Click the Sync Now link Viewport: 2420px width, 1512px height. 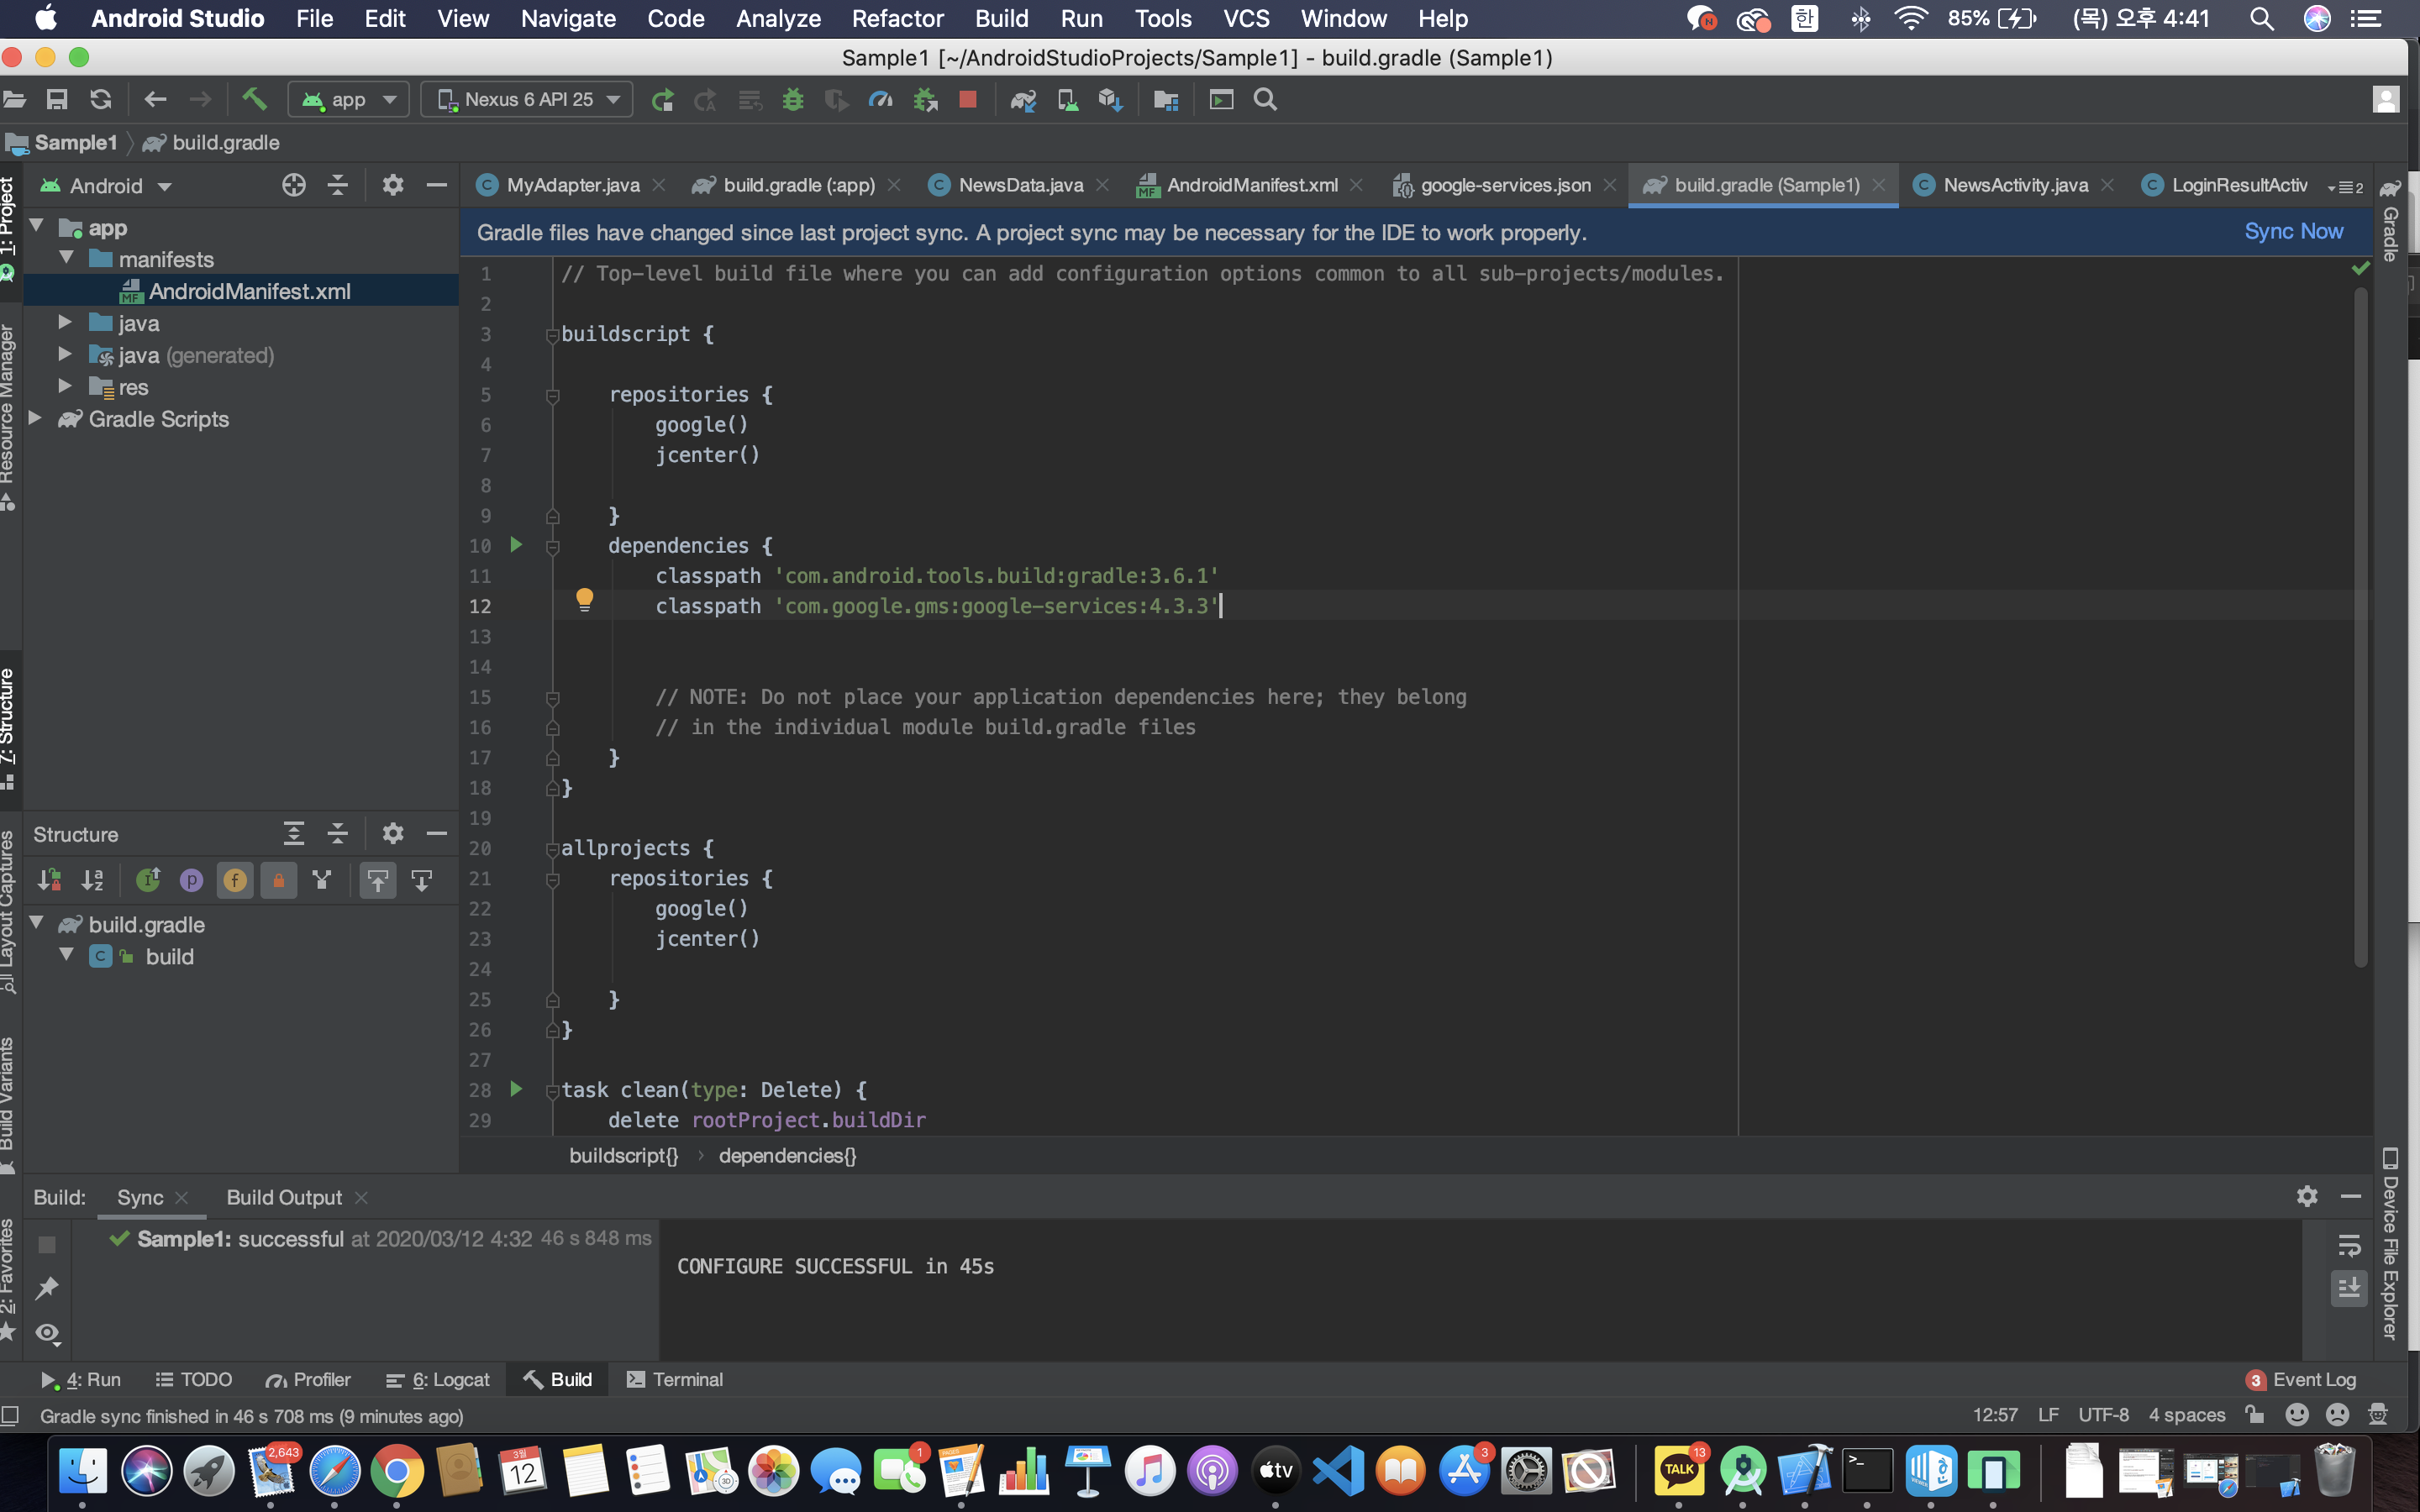(x=2293, y=232)
